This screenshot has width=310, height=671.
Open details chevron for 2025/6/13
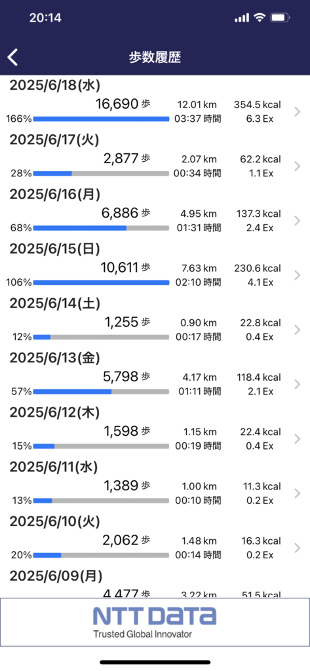(298, 384)
